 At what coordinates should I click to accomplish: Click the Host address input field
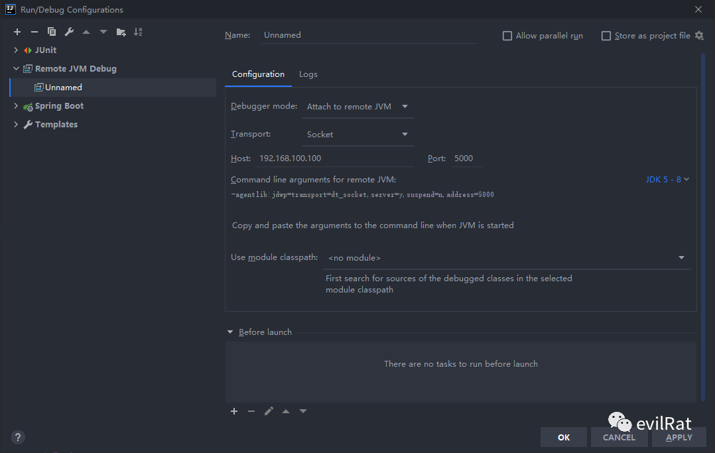pyautogui.click(x=335, y=159)
